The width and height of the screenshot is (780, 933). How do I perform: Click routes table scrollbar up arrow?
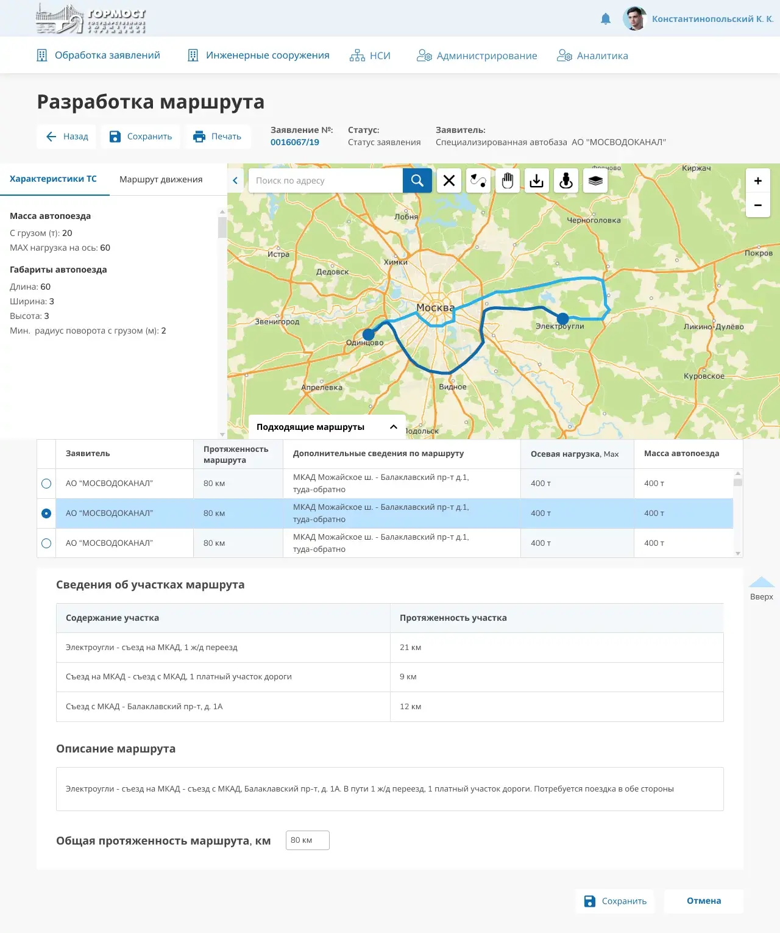click(x=738, y=473)
